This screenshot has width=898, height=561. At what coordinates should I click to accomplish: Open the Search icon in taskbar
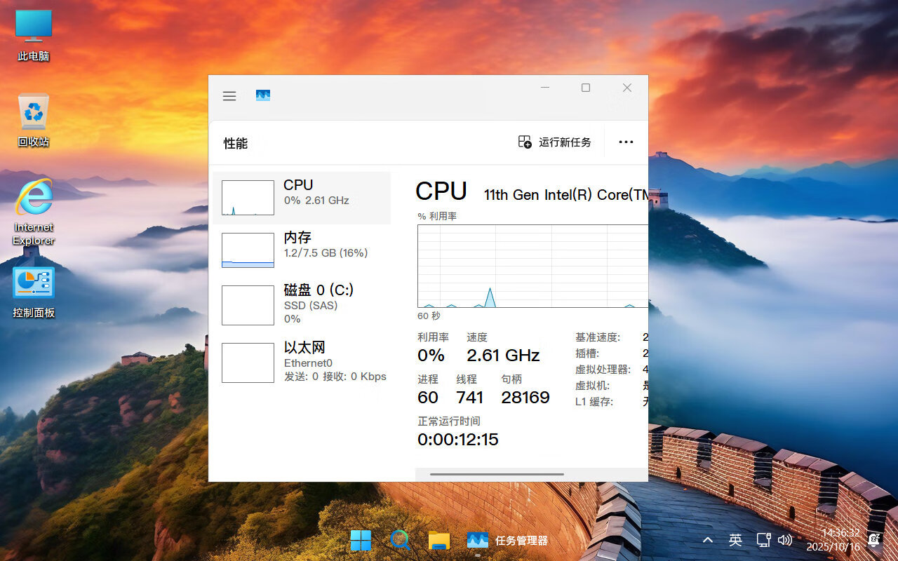tap(400, 540)
